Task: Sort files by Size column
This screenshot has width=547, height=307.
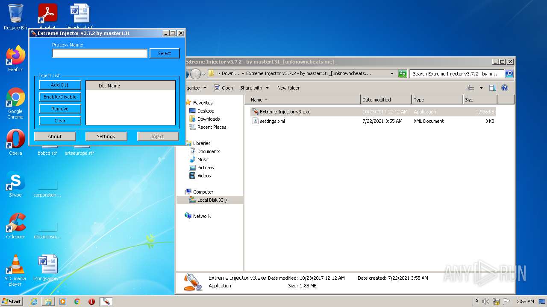Action: click(x=480, y=100)
